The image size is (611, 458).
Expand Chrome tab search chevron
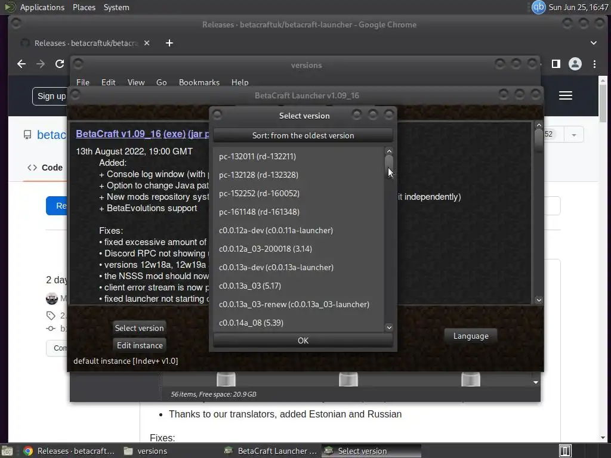(594, 43)
